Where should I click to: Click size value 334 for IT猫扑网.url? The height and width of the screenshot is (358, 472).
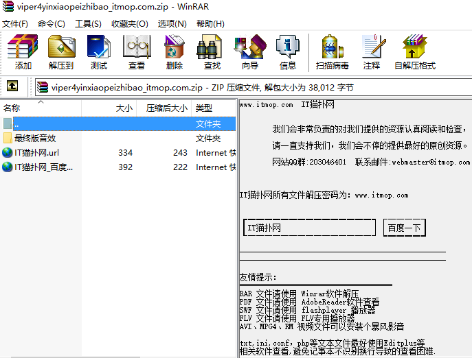click(125, 153)
